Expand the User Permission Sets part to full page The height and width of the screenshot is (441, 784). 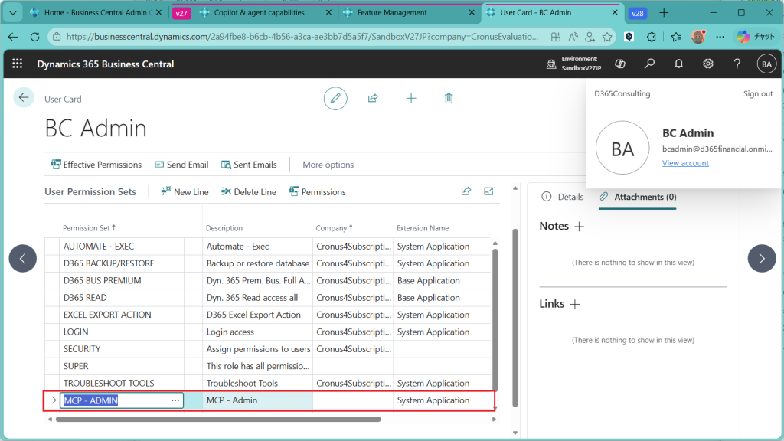click(488, 191)
